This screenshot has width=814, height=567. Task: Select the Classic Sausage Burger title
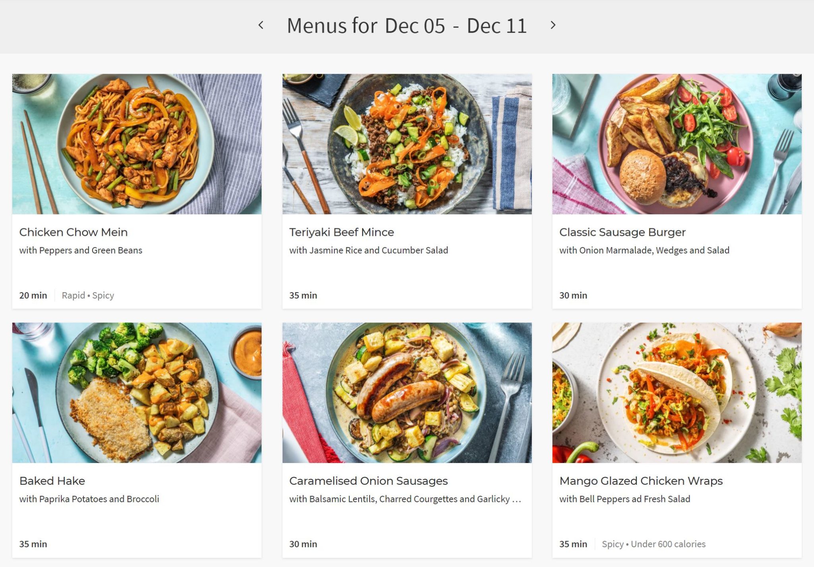click(x=622, y=232)
